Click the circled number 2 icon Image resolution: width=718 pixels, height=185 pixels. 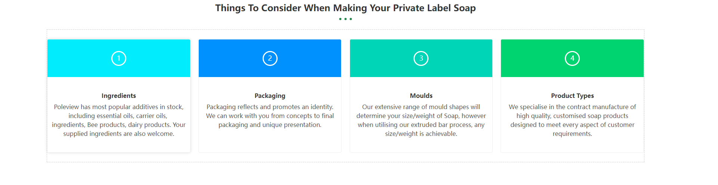pyautogui.click(x=270, y=58)
